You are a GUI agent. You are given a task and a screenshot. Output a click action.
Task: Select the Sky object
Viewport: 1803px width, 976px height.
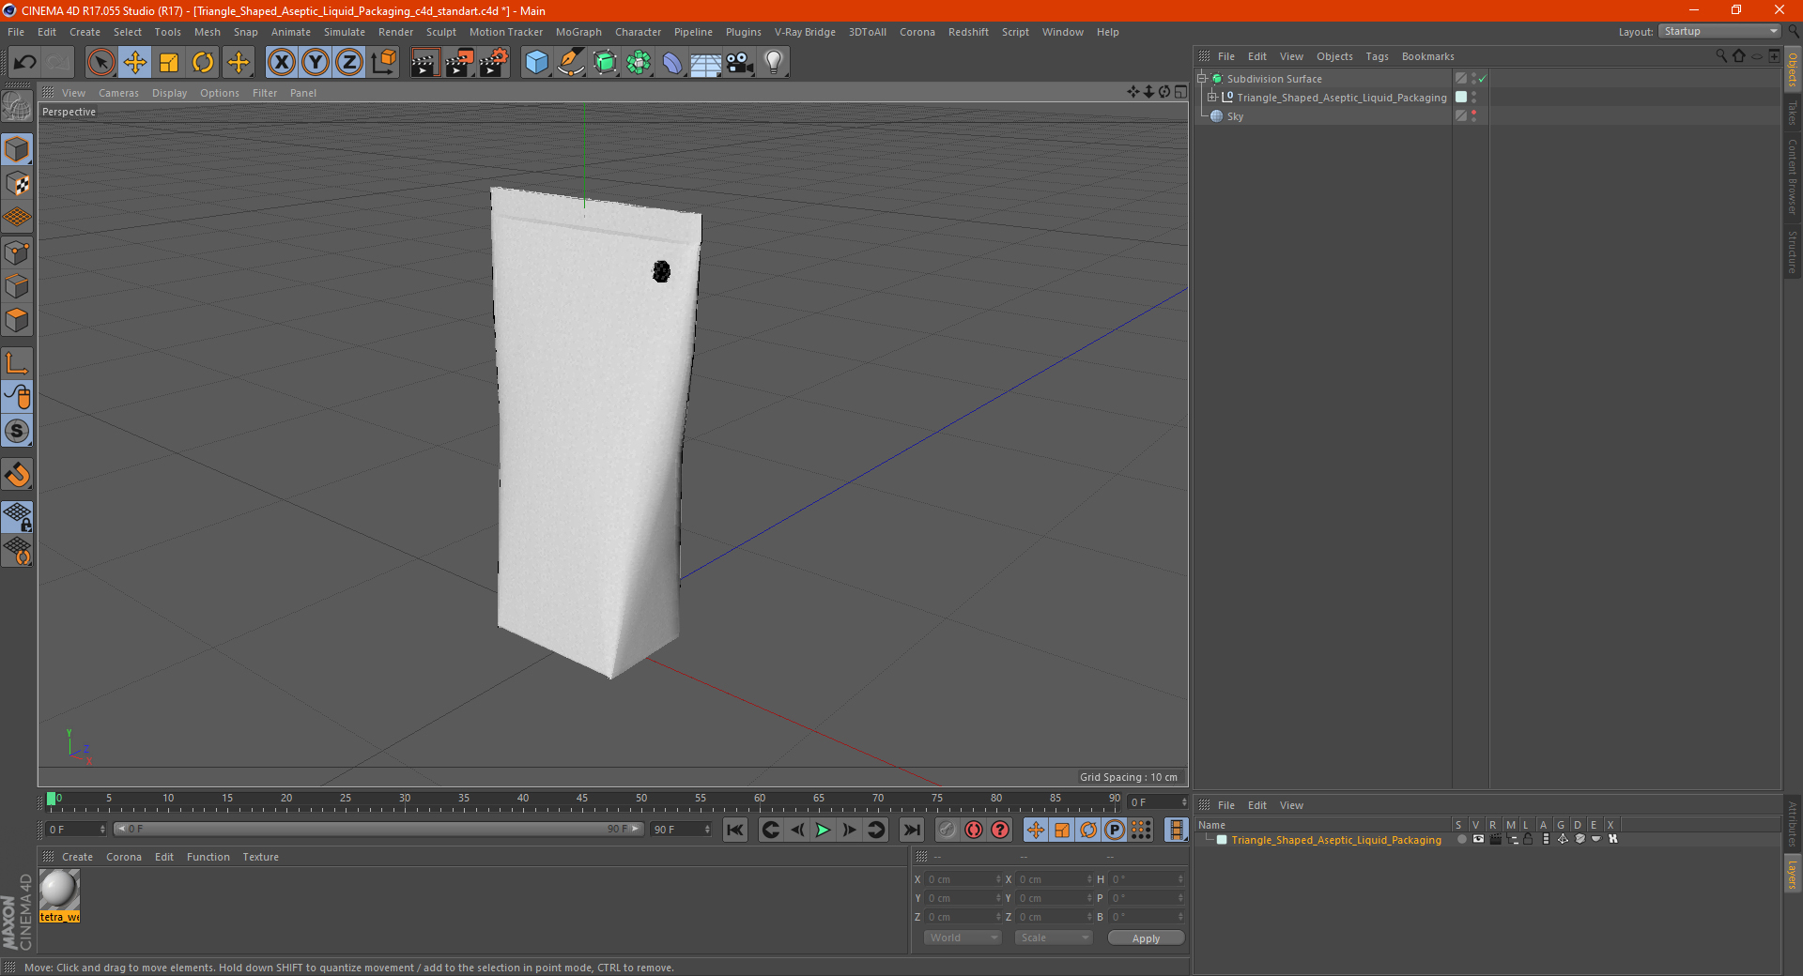(x=1235, y=116)
